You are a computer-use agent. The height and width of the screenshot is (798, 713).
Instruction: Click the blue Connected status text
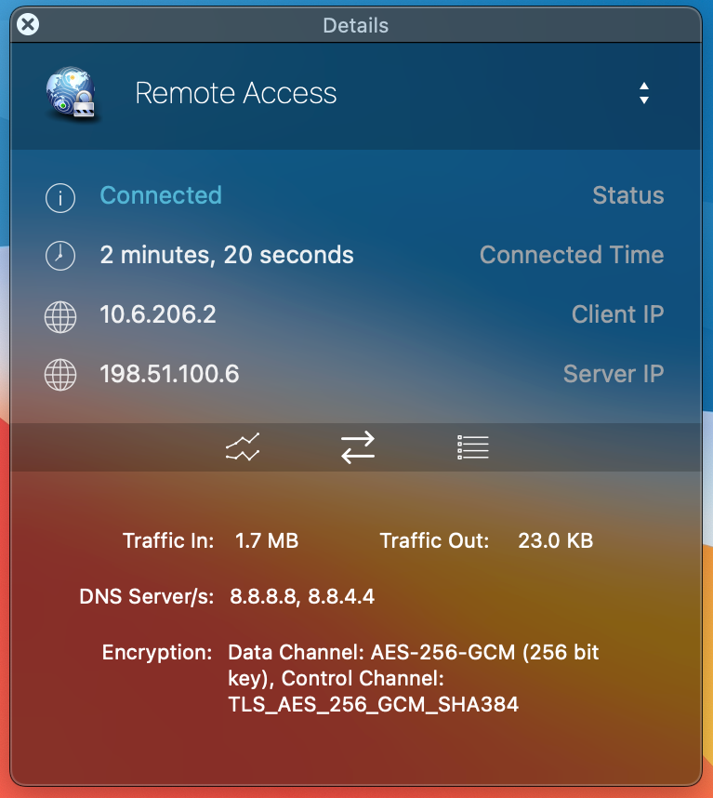tap(161, 195)
